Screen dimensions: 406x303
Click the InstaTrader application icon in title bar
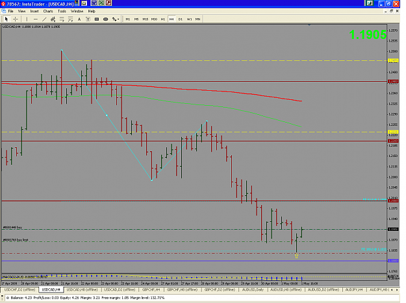click(3, 4)
